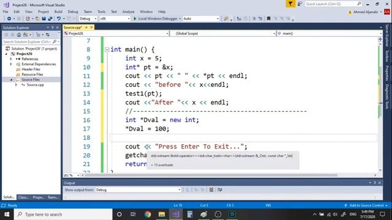This screenshot has height=220, width=392.
Task: Open the File menu
Action: click(6, 12)
